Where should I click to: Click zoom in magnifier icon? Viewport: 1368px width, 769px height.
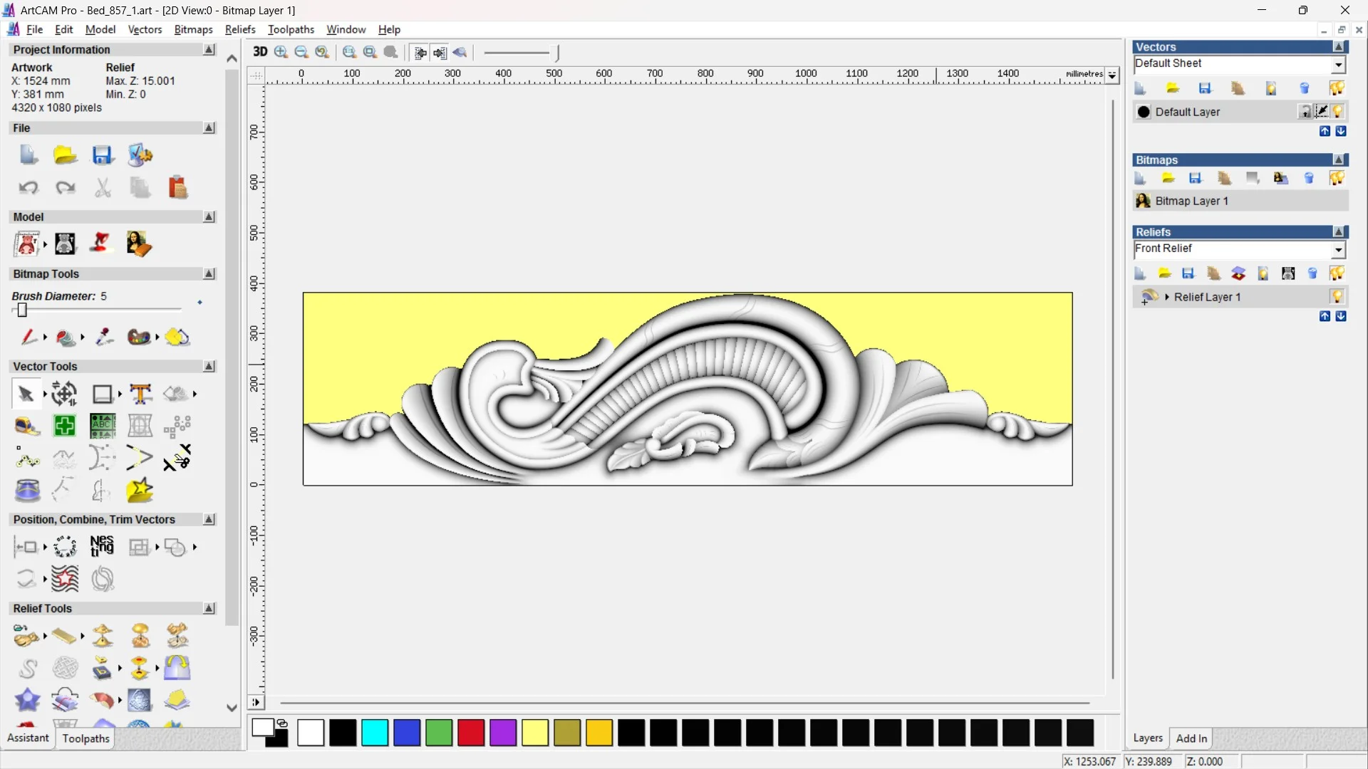click(x=281, y=52)
